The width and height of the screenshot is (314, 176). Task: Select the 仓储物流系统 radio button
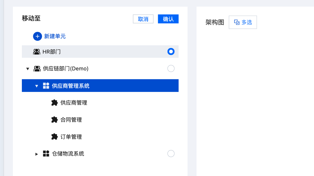(x=171, y=153)
